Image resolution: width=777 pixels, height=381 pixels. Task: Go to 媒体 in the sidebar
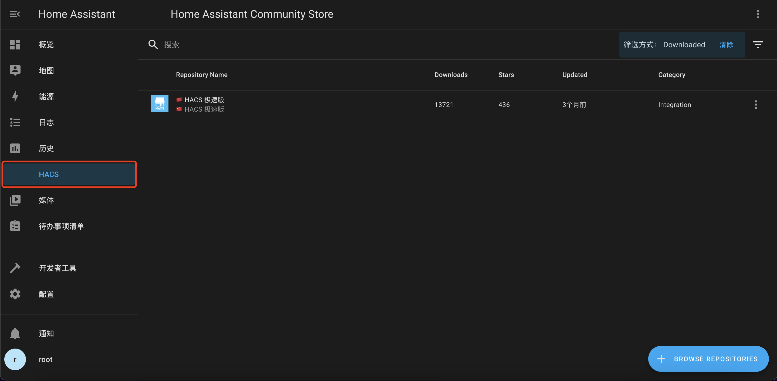tap(46, 200)
